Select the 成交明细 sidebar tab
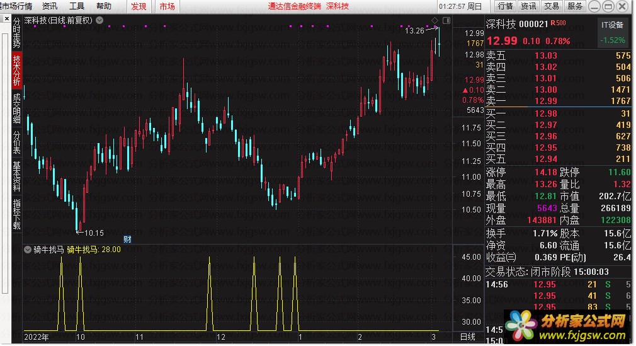Viewport: 636px width, 346px height. coord(16,108)
